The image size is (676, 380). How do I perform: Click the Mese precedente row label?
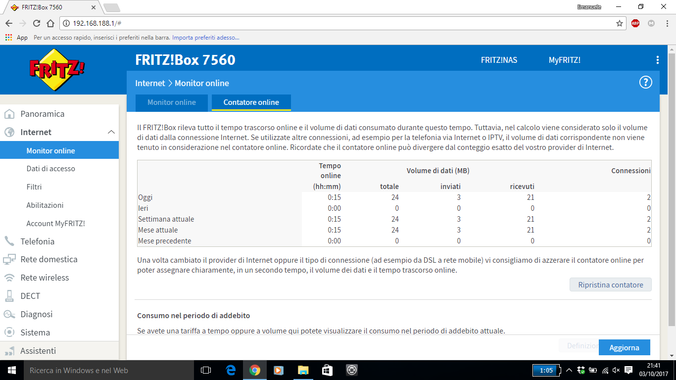point(165,241)
